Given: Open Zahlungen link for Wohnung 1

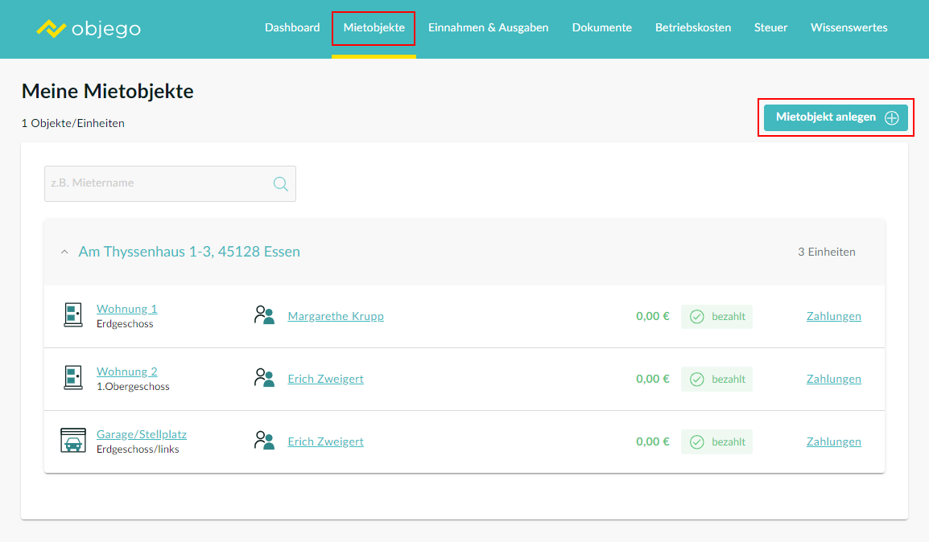Looking at the screenshot, I should [x=833, y=316].
